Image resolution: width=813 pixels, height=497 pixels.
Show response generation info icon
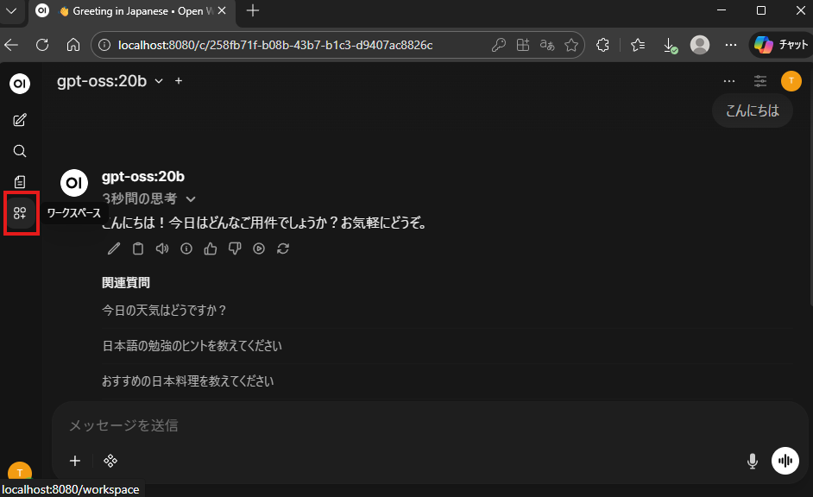click(186, 248)
